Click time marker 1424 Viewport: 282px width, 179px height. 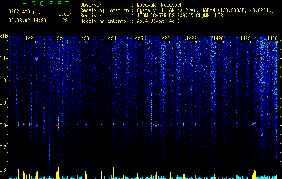tap(111, 38)
